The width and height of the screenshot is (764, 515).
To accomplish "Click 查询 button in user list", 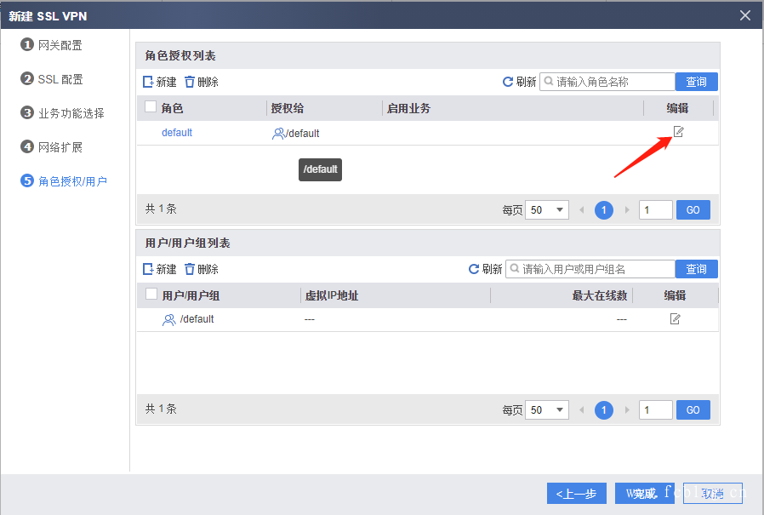I will [696, 269].
